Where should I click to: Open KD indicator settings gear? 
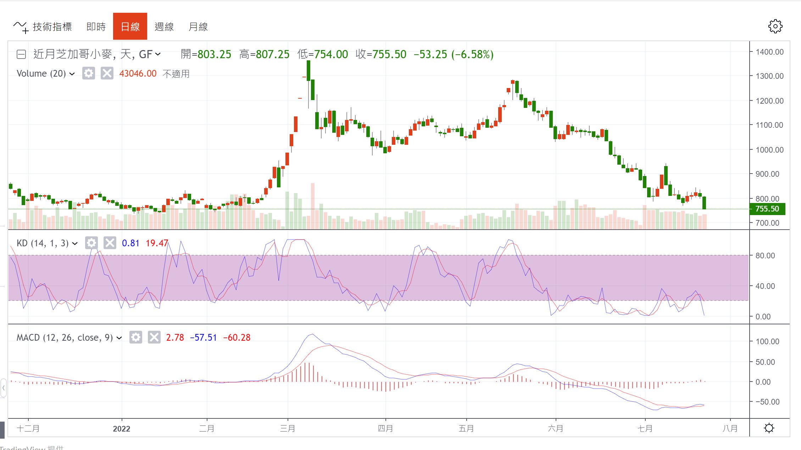pos(91,243)
